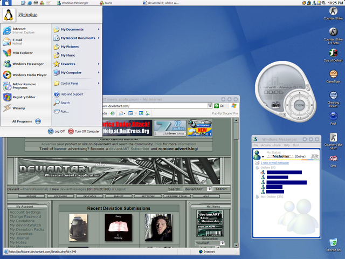Expand My Computer submenu arrow
Screen dimensions: 345x259
click(99, 72)
